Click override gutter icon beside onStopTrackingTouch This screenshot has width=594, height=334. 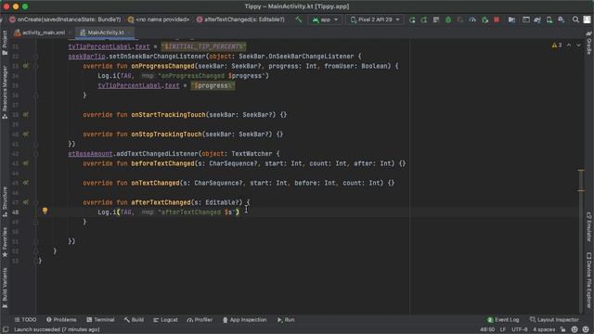pyautogui.click(x=25, y=134)
